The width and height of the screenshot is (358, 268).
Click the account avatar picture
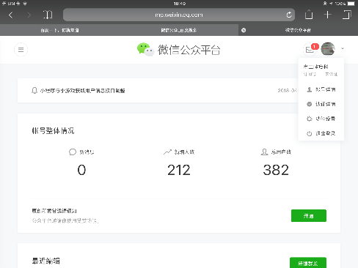[x=328, y=49]
